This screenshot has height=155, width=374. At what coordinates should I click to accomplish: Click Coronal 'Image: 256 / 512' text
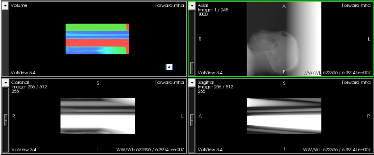[x=29, y=87]
